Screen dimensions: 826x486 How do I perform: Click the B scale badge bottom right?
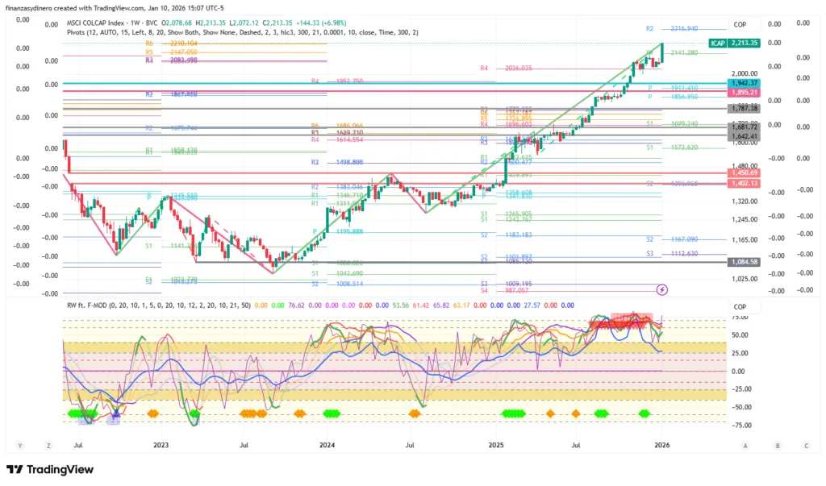coord(777,445)
